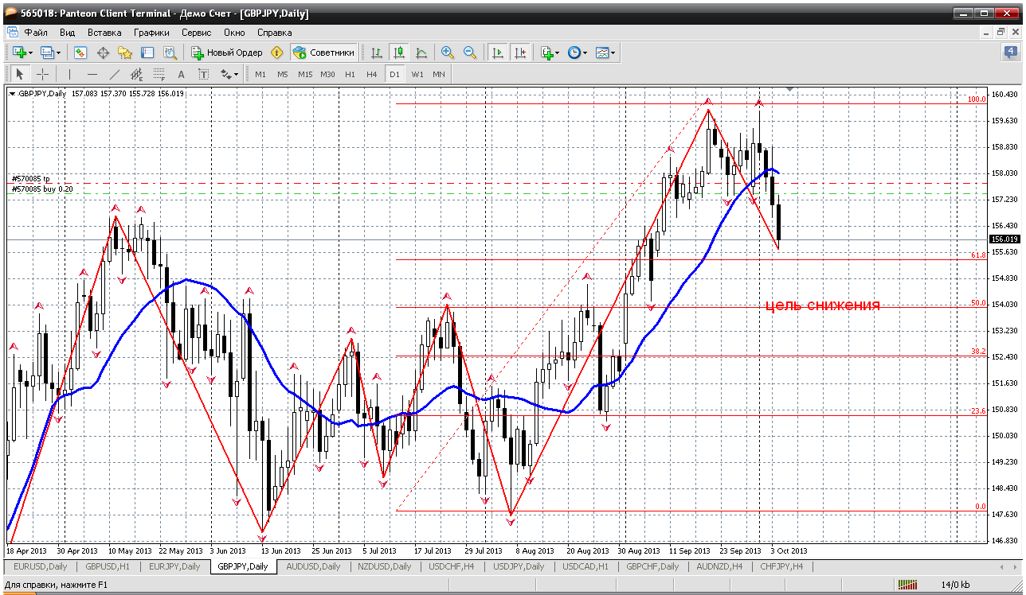Switch to the EURUSD,Daily chart tab
Viewport: 1026px width, 595px height.
click(39, 566)
